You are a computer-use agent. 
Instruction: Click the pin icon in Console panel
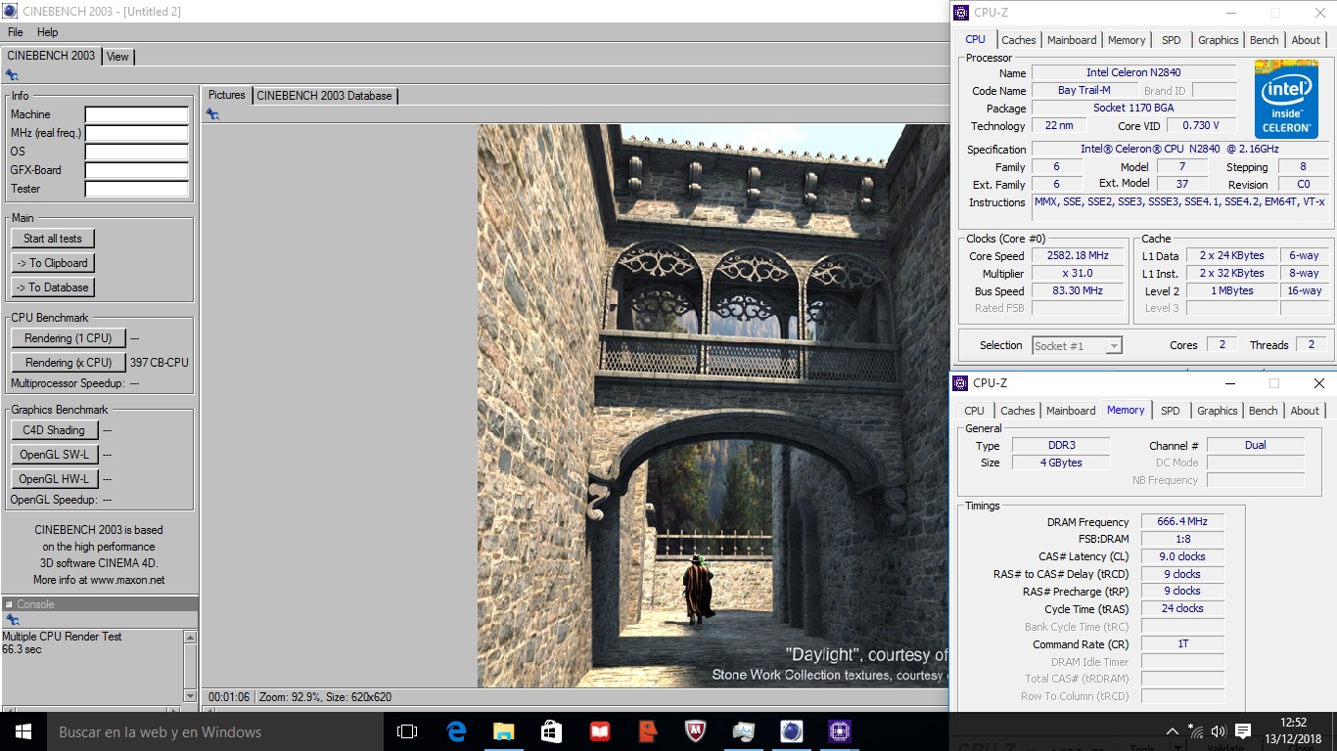point(12,620)
